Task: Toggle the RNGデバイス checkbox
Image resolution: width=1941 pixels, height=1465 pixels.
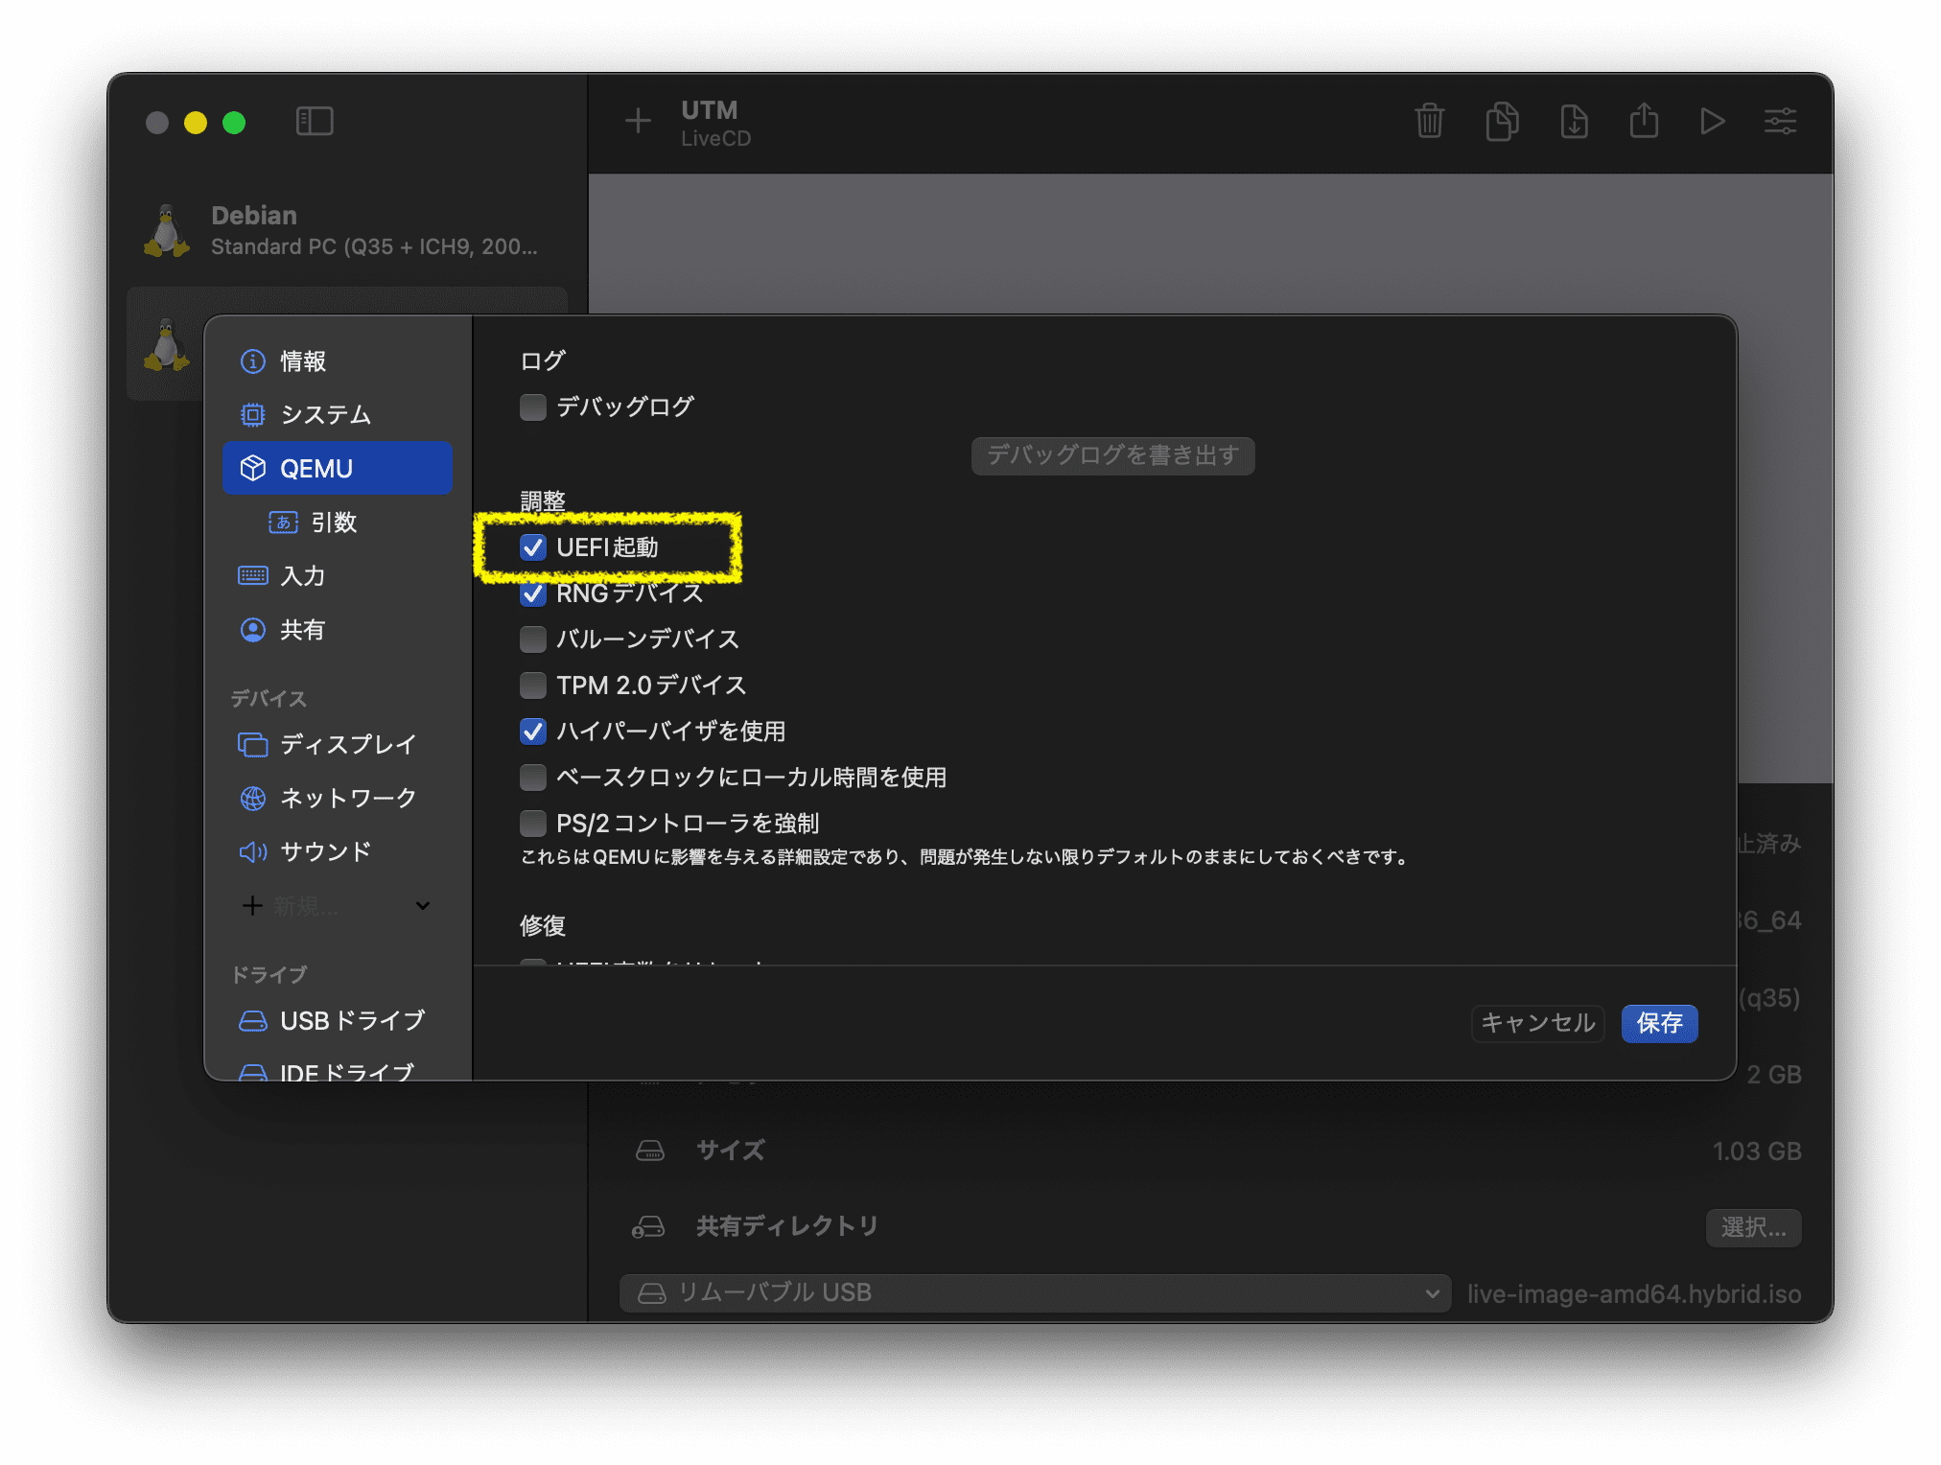Action: [533, 593]
